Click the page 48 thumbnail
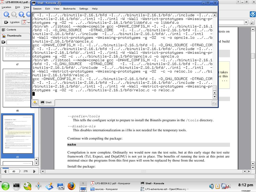256x192 pixels. (x=17, y=87)
